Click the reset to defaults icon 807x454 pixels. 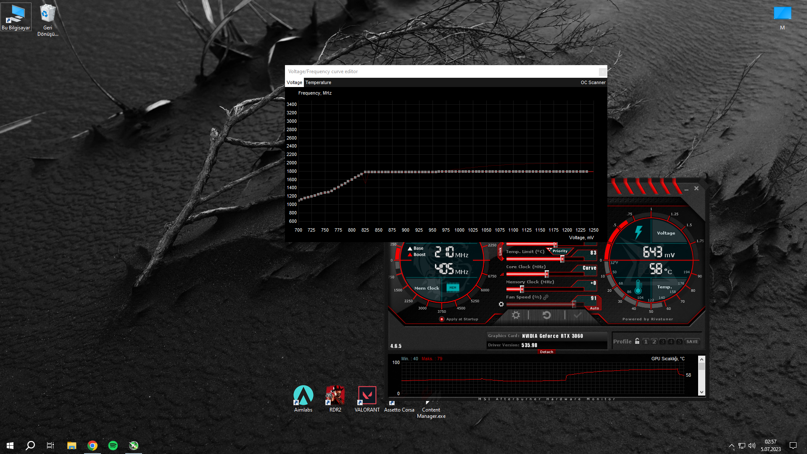(x=546, y=315)
